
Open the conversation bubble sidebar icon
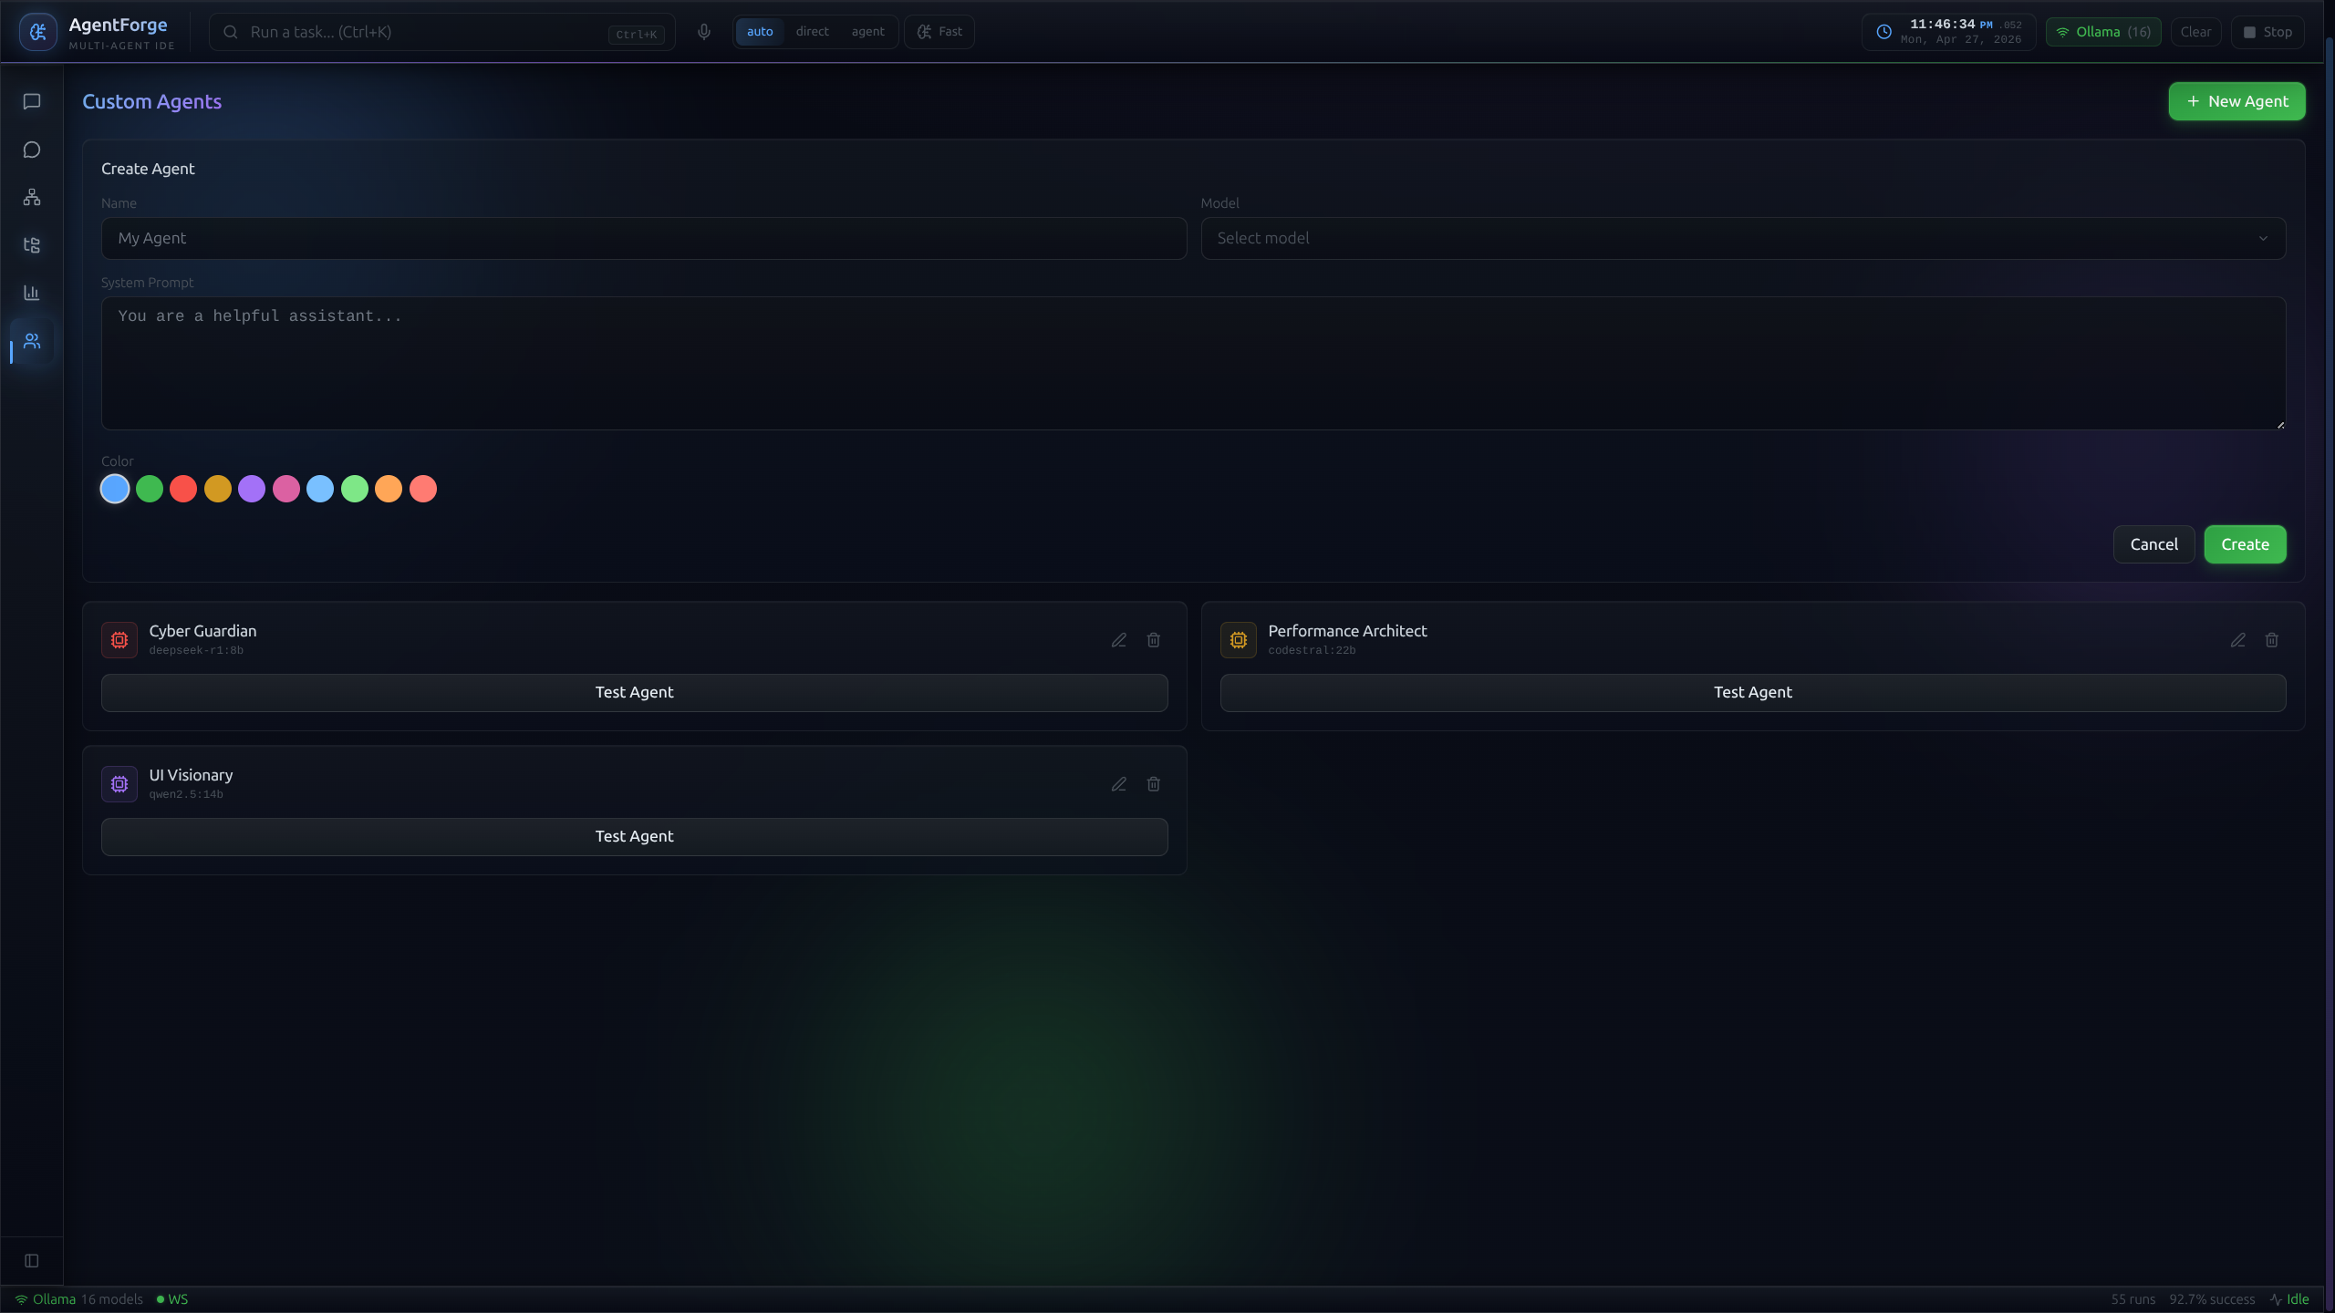click(x=32, y=150)
